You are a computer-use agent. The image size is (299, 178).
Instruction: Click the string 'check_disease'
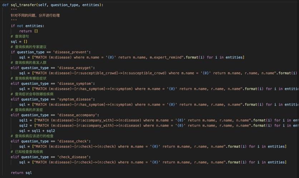click(73, 157)
